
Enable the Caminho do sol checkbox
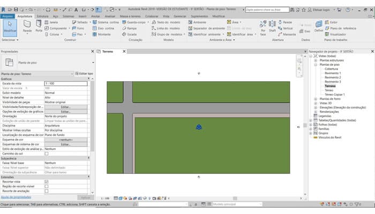point(47,154)
